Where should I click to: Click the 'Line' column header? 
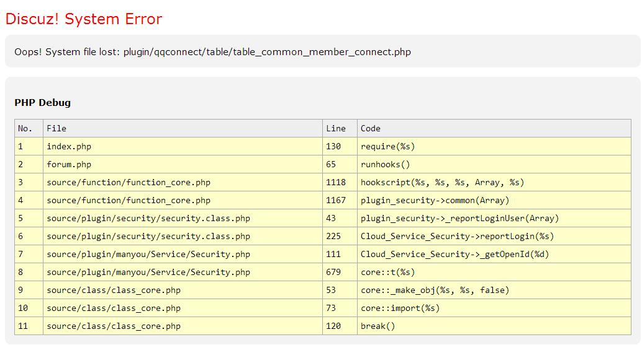point(335,128)
